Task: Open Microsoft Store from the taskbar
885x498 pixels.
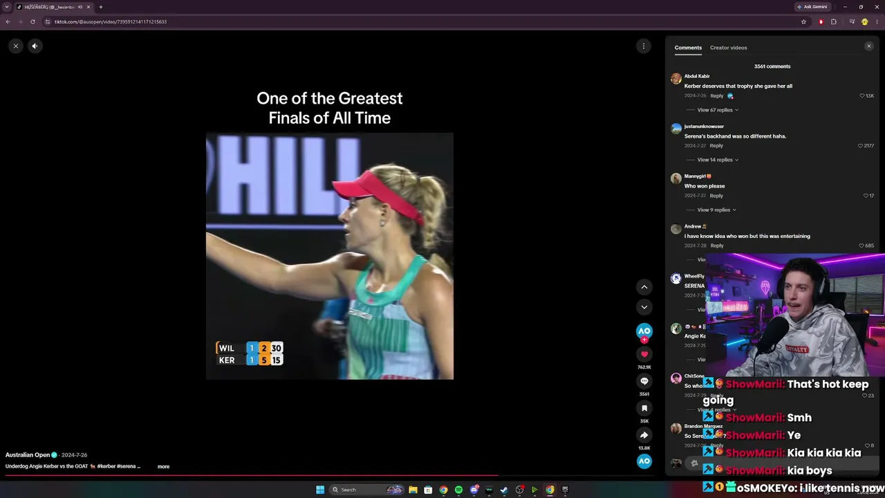Action: [428, 490]
